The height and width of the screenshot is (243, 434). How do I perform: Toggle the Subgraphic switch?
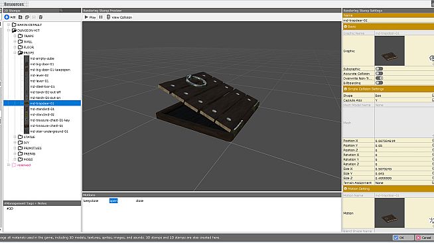(379, 68)
